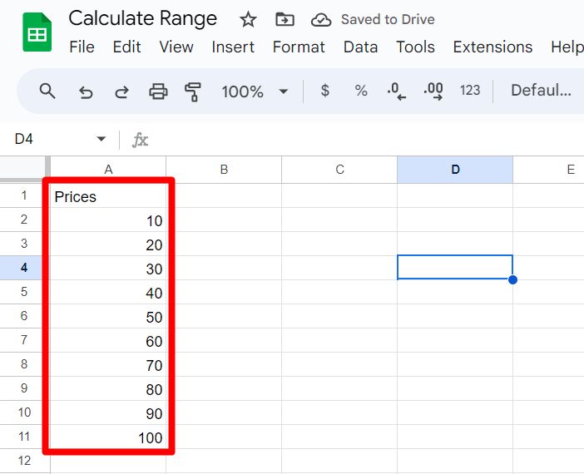Click the Redo arrow

point(121,91)
